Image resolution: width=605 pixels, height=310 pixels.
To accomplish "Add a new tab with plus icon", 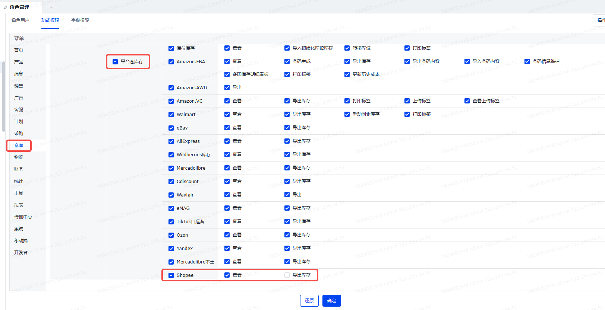I will coord(51,7).
